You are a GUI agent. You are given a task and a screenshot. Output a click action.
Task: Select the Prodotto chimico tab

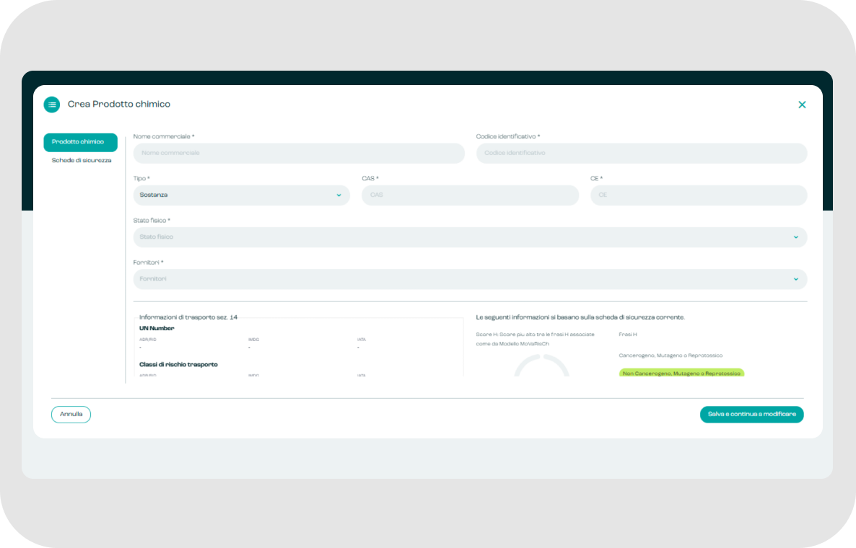(x=80, y=142)
